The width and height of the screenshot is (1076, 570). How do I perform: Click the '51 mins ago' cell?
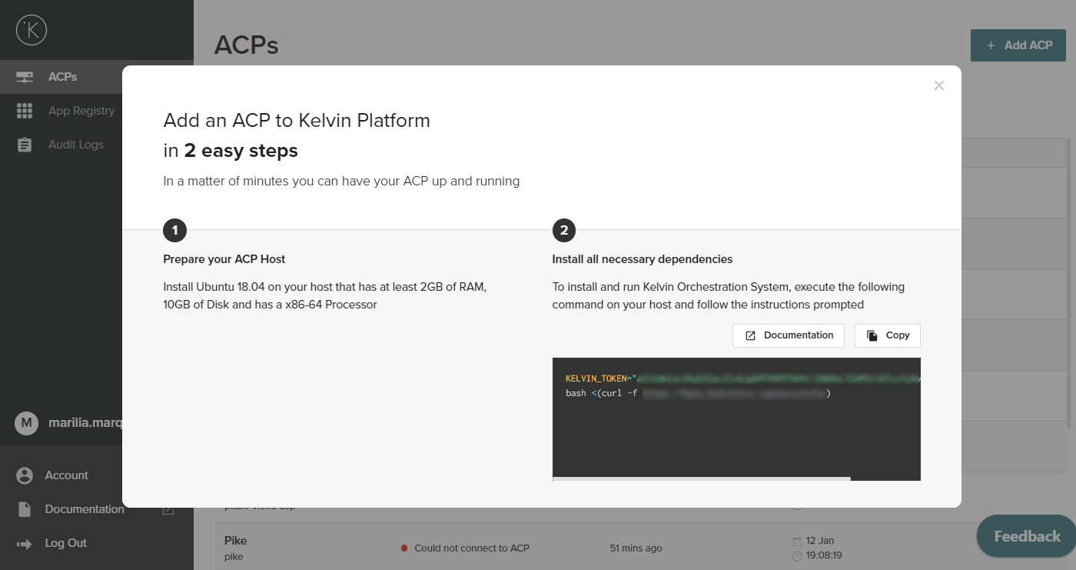point(636,548)
